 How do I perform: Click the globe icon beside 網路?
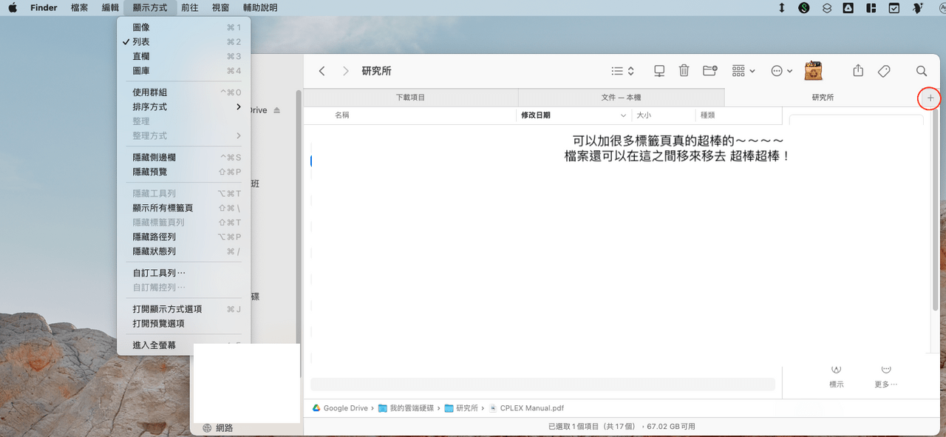pyautogui.click(x=207, y=428)
